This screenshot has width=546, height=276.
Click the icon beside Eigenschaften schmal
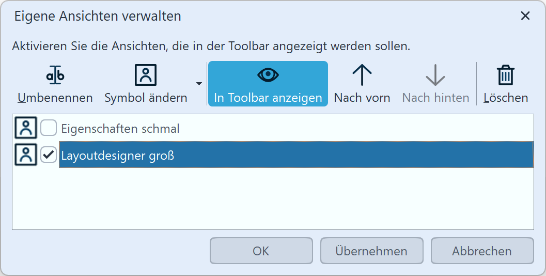26,128
